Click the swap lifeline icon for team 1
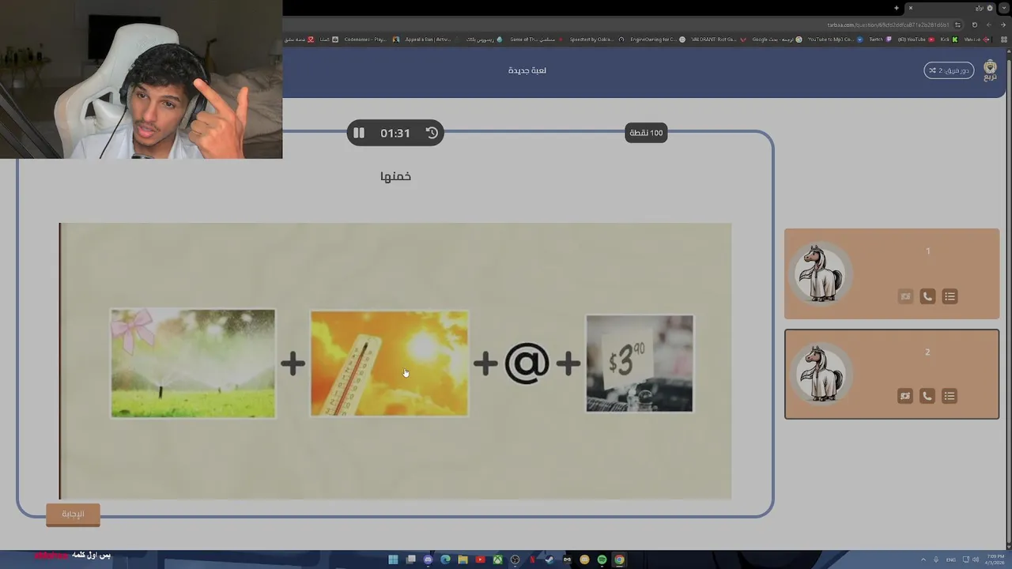The height and width of the screenshot is (569, 1012). pos(905,296)
